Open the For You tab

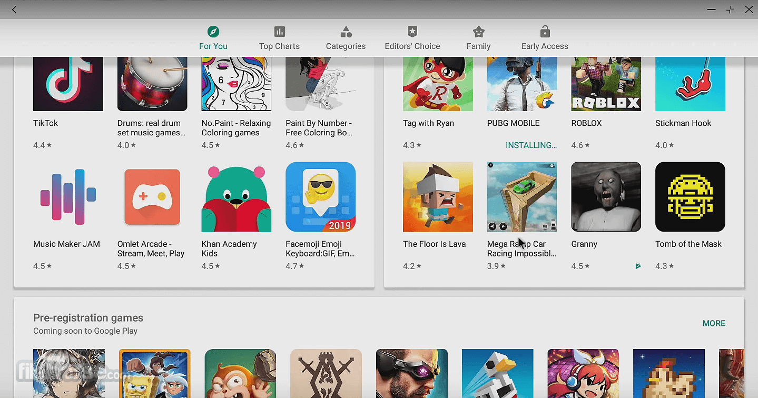coord(213,38)
